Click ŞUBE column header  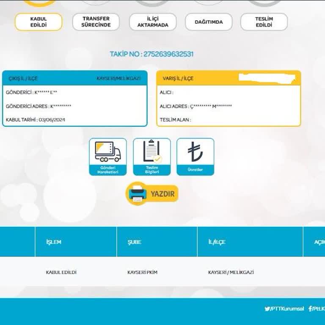(135, 242)
